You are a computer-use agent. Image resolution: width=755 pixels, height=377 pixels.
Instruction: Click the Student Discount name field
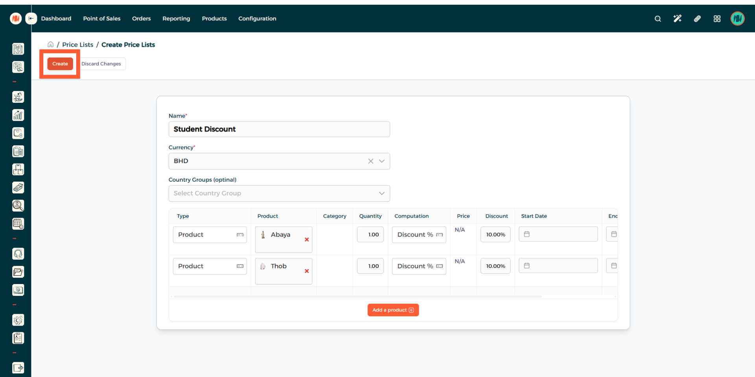click(x=279, y=129)
